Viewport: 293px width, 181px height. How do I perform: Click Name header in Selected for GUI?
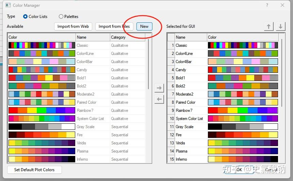[191, 37]
